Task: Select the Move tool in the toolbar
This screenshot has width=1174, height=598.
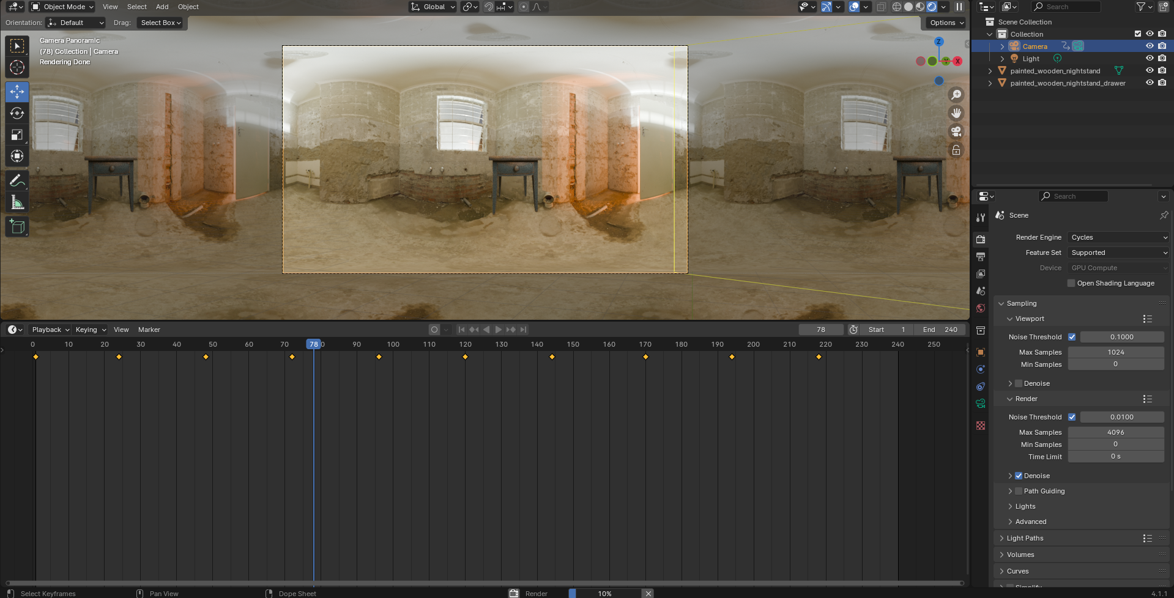Action: (17, 92)
